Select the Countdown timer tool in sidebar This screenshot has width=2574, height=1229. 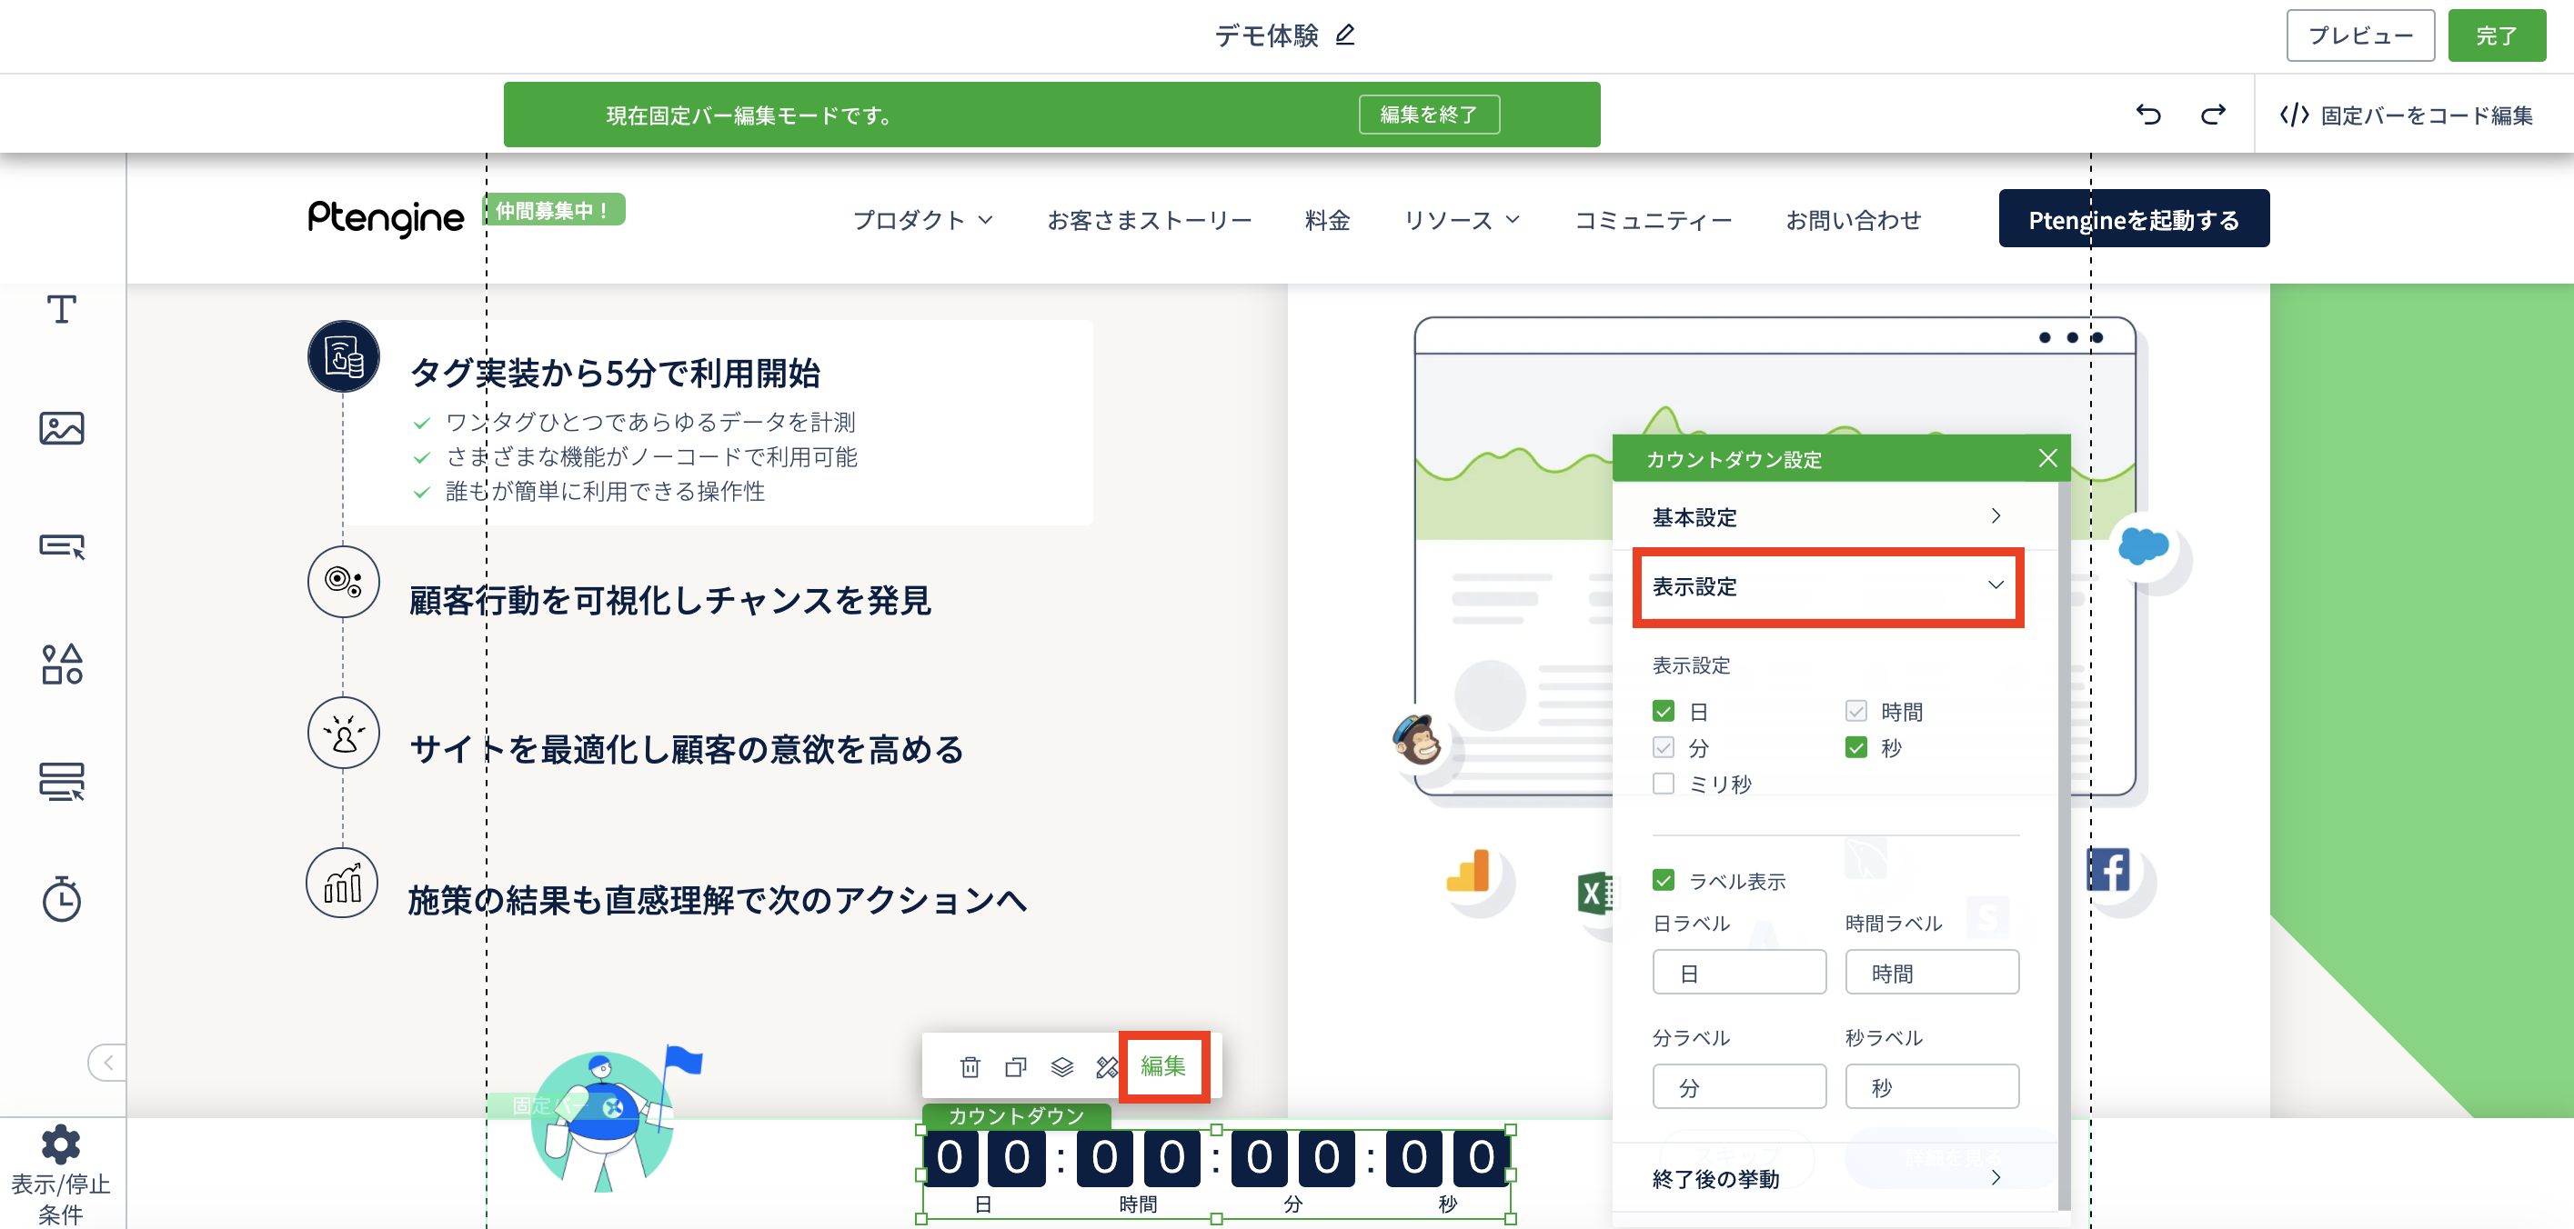pyautogui.click(x=62, y=900)
